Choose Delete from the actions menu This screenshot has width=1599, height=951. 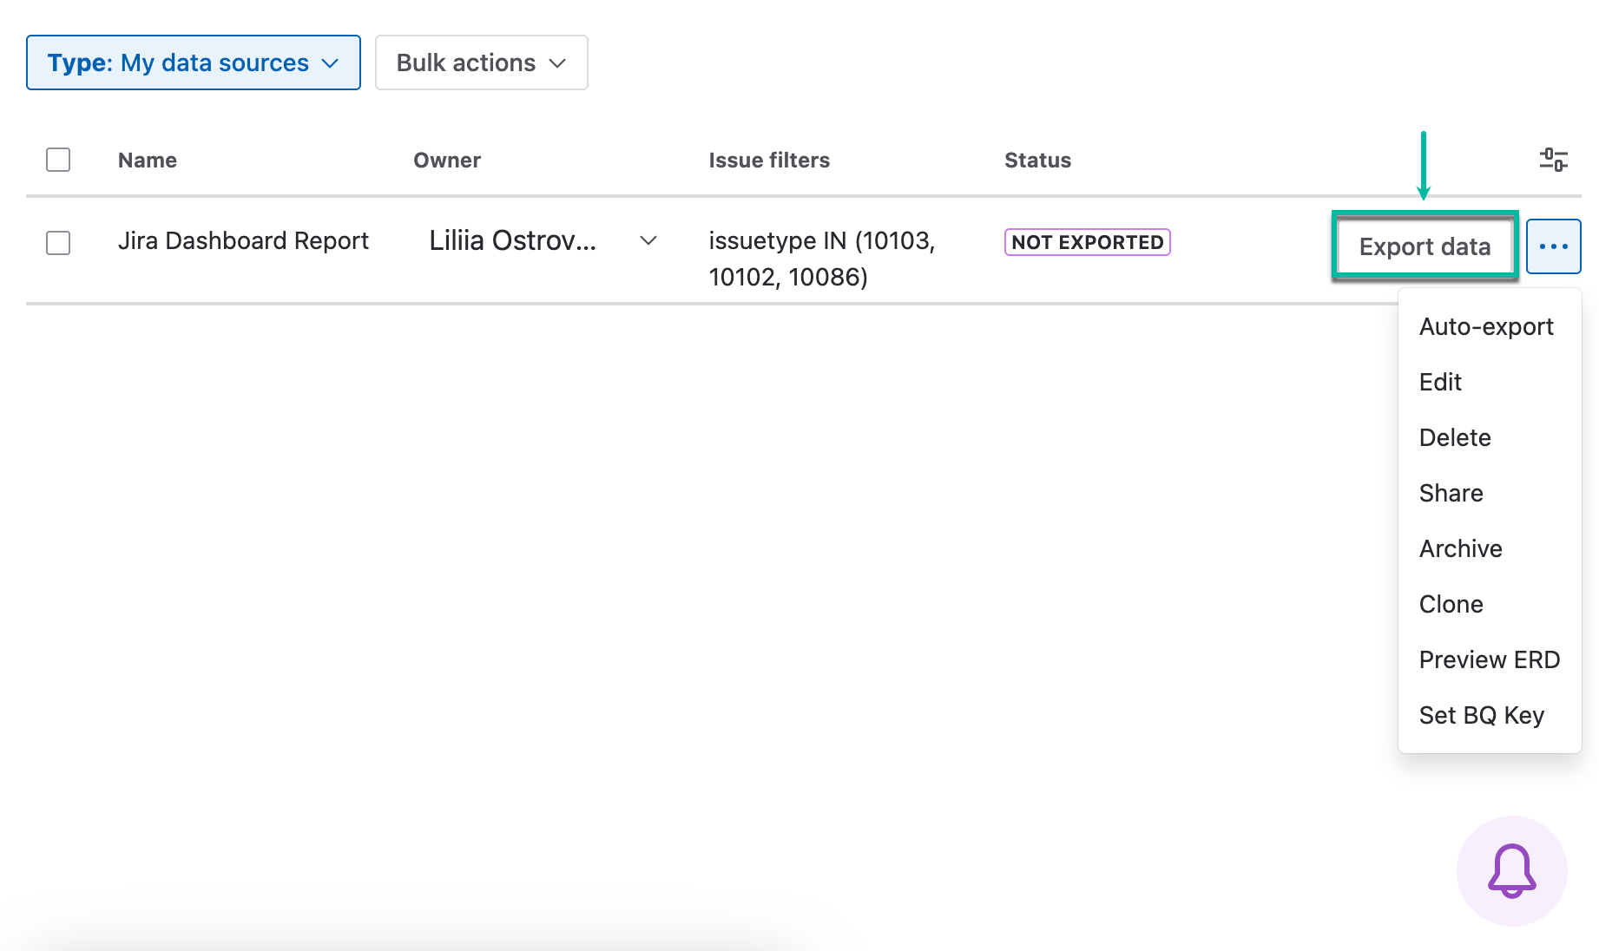click(1490, 437)
